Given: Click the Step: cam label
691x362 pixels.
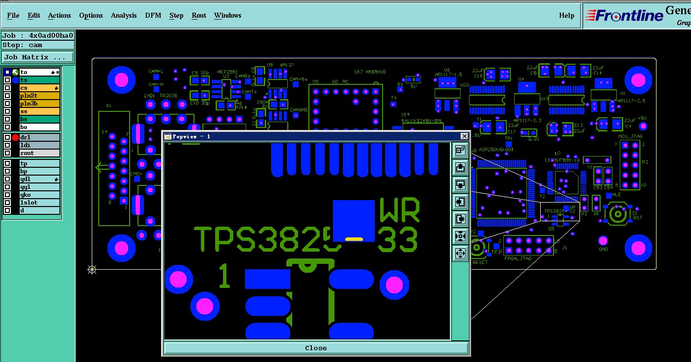Looking at the screenshot, I should pos(38,45).
